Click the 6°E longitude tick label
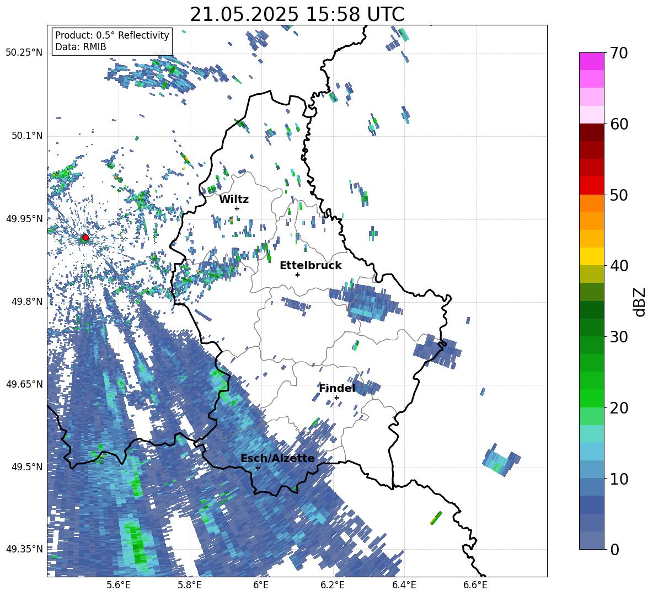The width and height of the screenshot is (653, 596). [261, 585]
